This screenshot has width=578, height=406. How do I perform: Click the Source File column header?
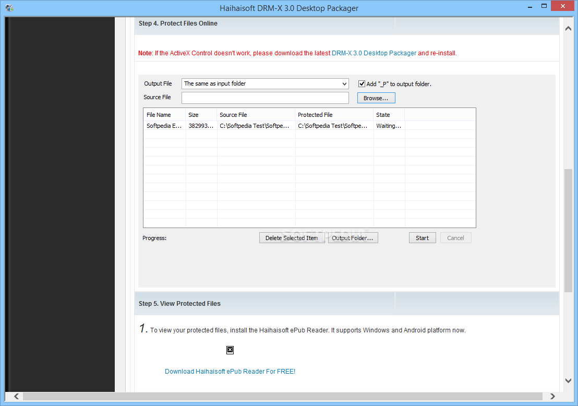(x=256, y=115)
